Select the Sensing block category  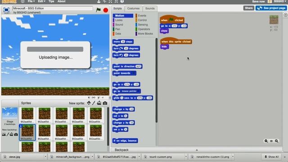[x=143, y=25]
